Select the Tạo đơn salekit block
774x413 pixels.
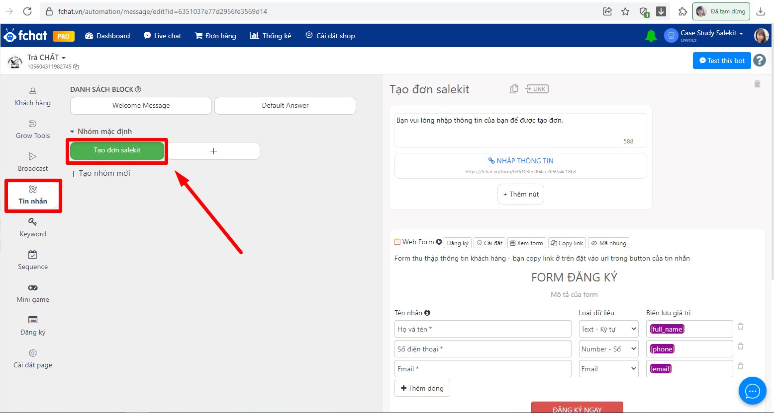[x=117, y=150]
